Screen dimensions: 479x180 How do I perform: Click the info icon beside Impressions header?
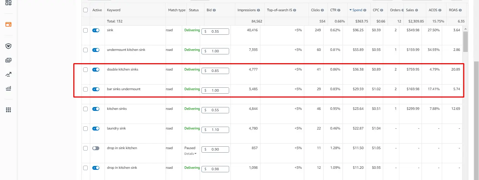tap(259, 10)
